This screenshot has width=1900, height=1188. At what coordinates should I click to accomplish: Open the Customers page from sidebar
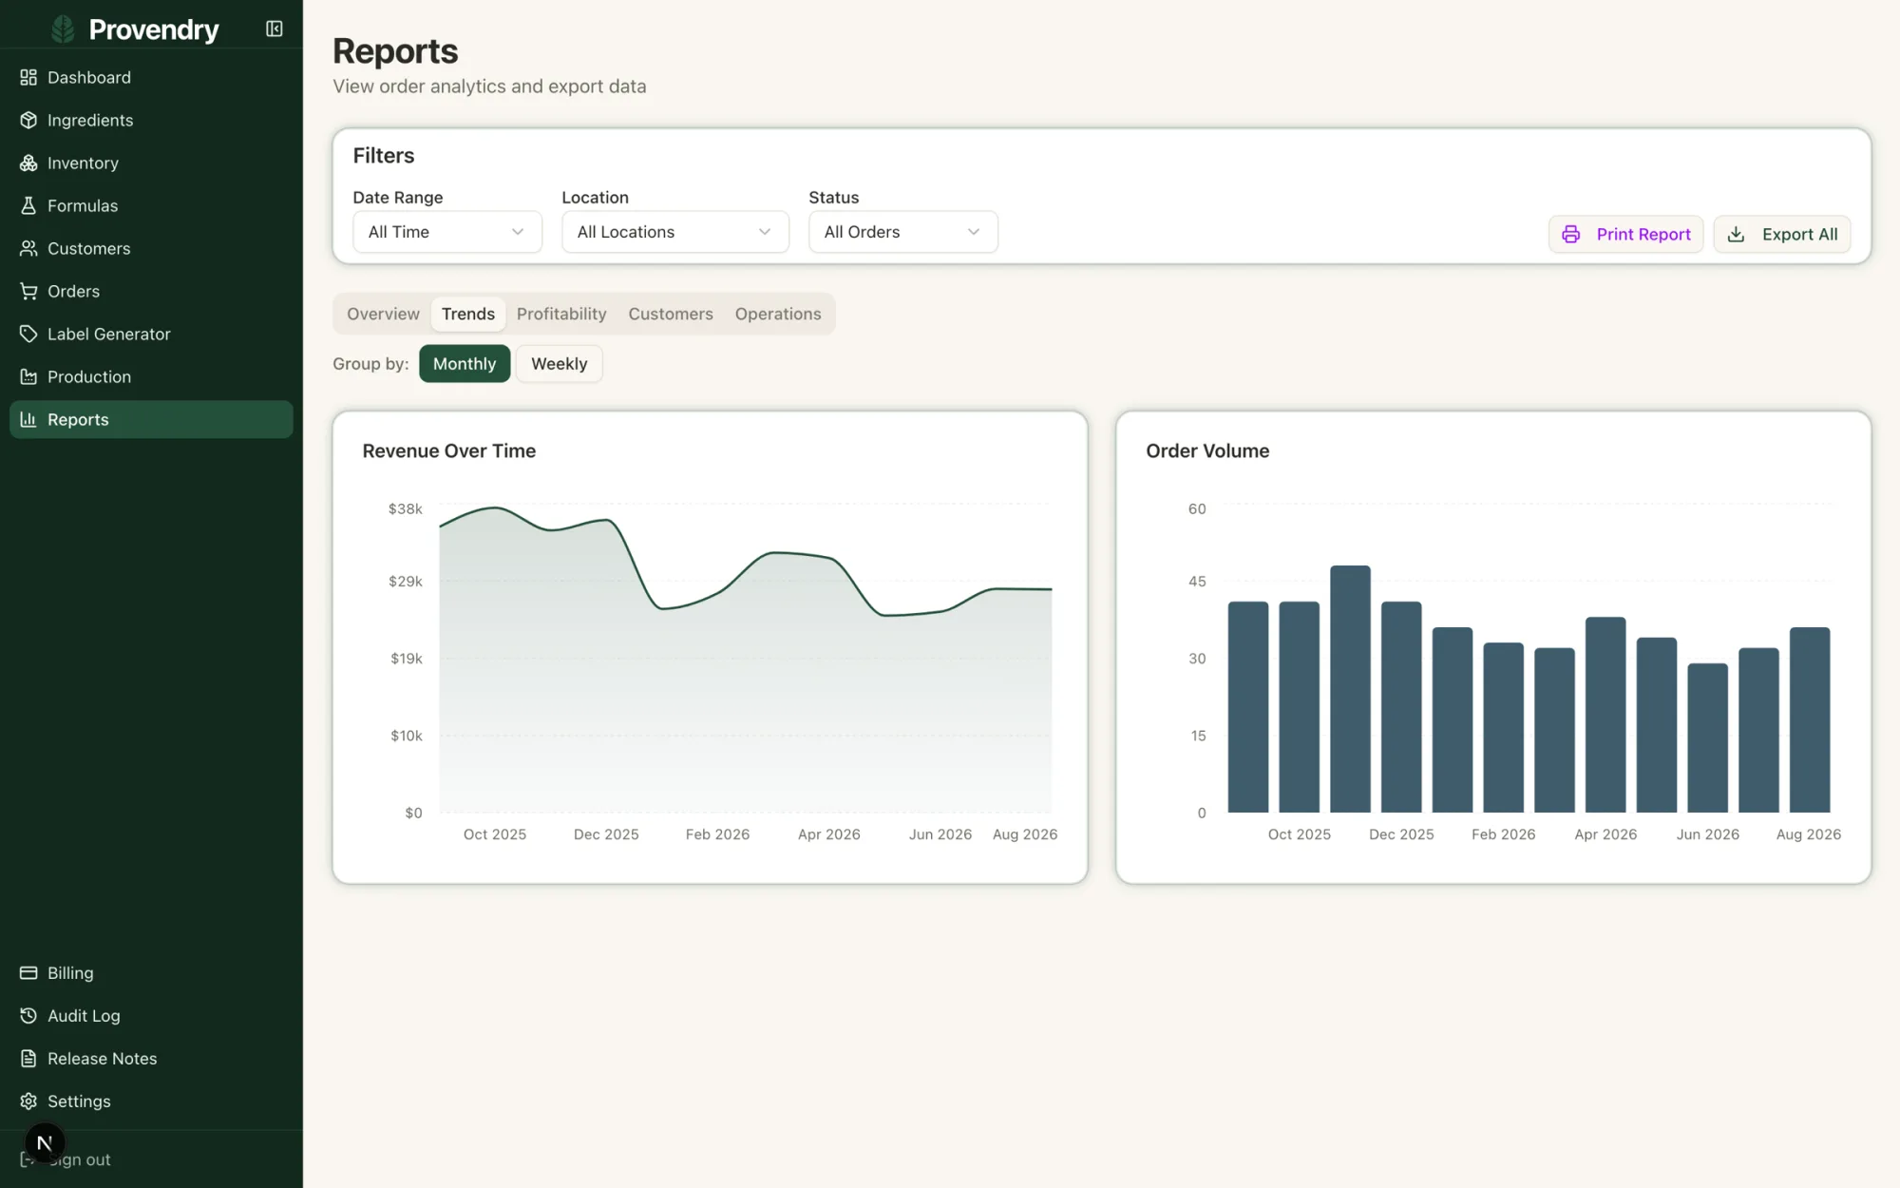coord(151,248)
